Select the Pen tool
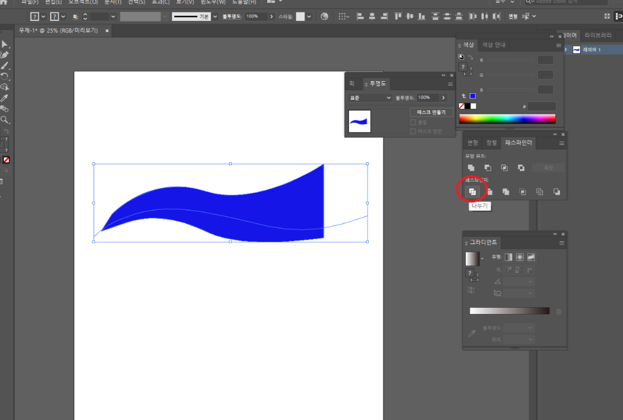 (x=5, y=55)
